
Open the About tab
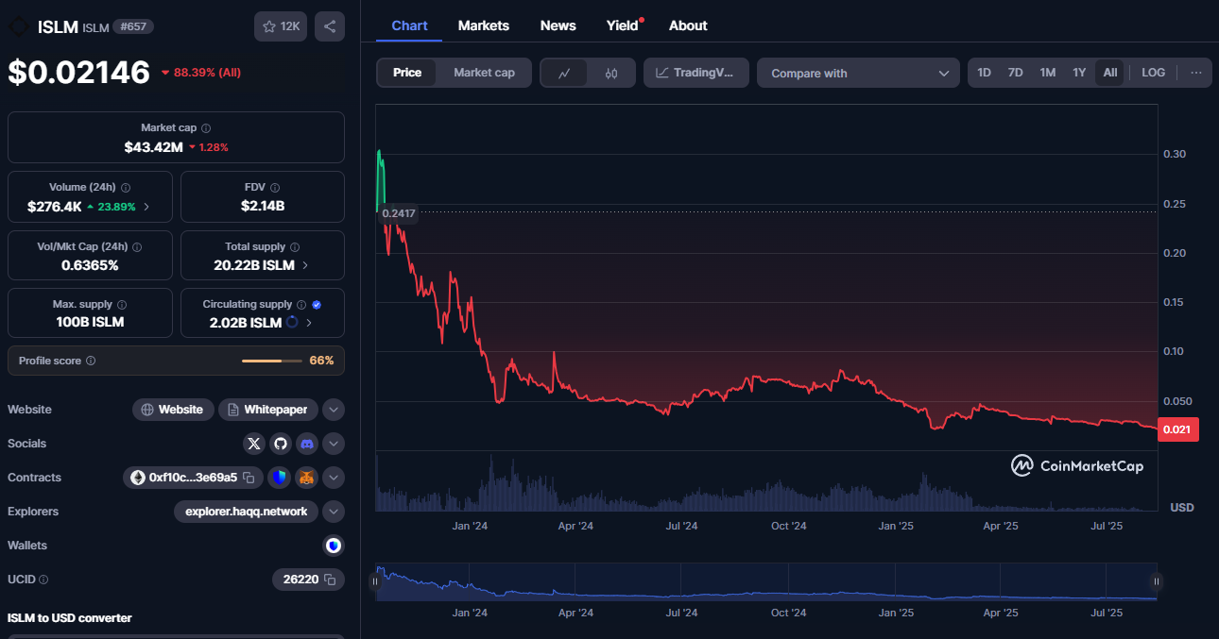[688, 25]
